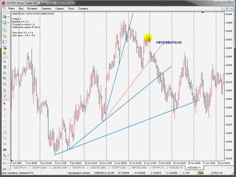Switch to the CHFJPY,H1 chart tab
This screenshot has width=236, height=177.
(158, 168)
